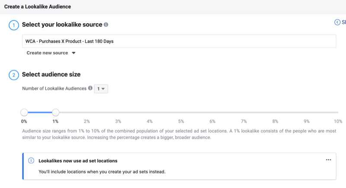Select the 3% mark on slider
Screen dimensions: 346x188
pyautogui.click(x=118, y=112)
